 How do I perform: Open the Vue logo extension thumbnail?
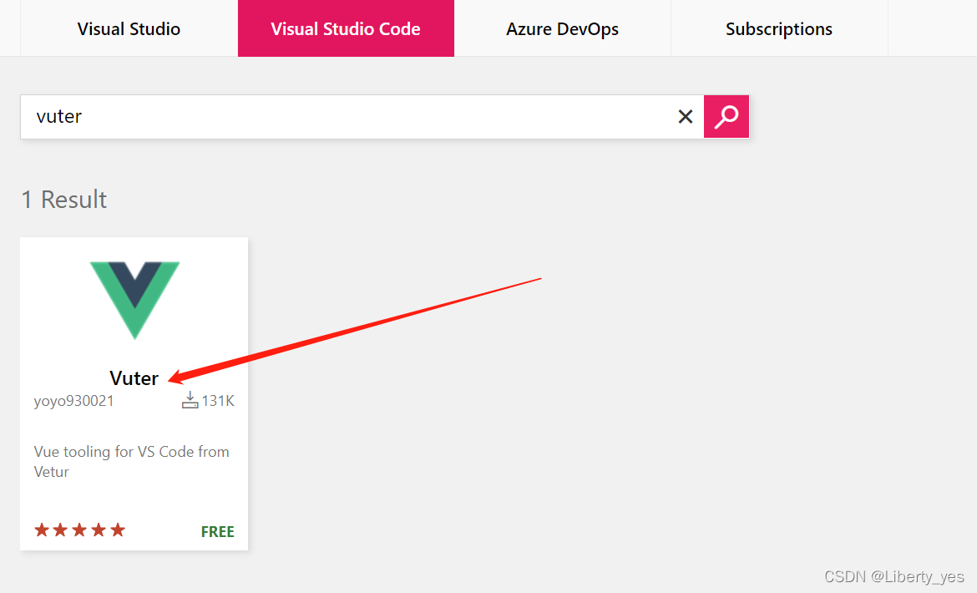134,300
